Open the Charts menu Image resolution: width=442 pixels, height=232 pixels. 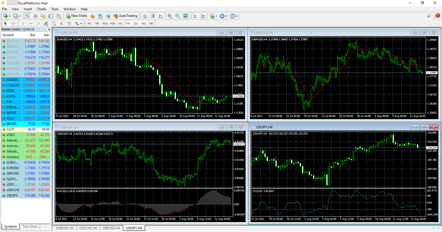(x=41, y=9)
